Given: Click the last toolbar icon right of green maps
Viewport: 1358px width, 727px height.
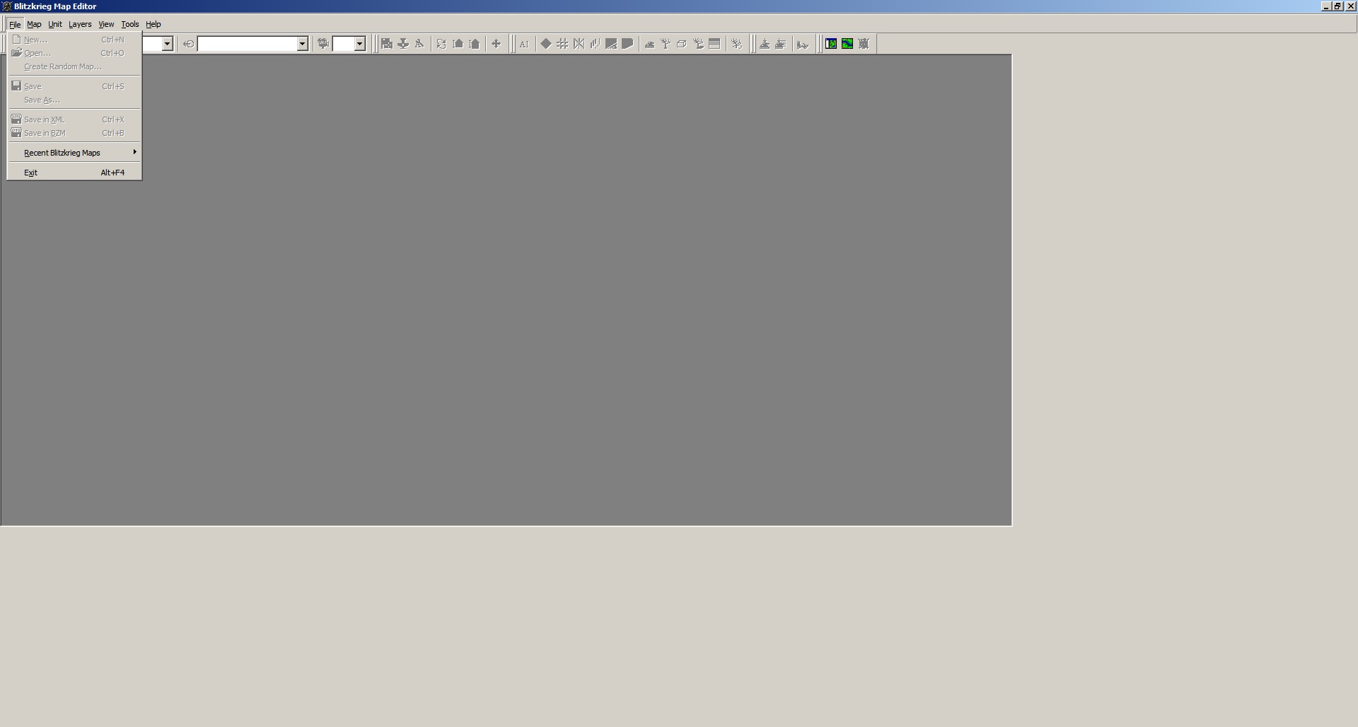Looking at the screenshot, I should pyautogui.click(x=864, y=44).
